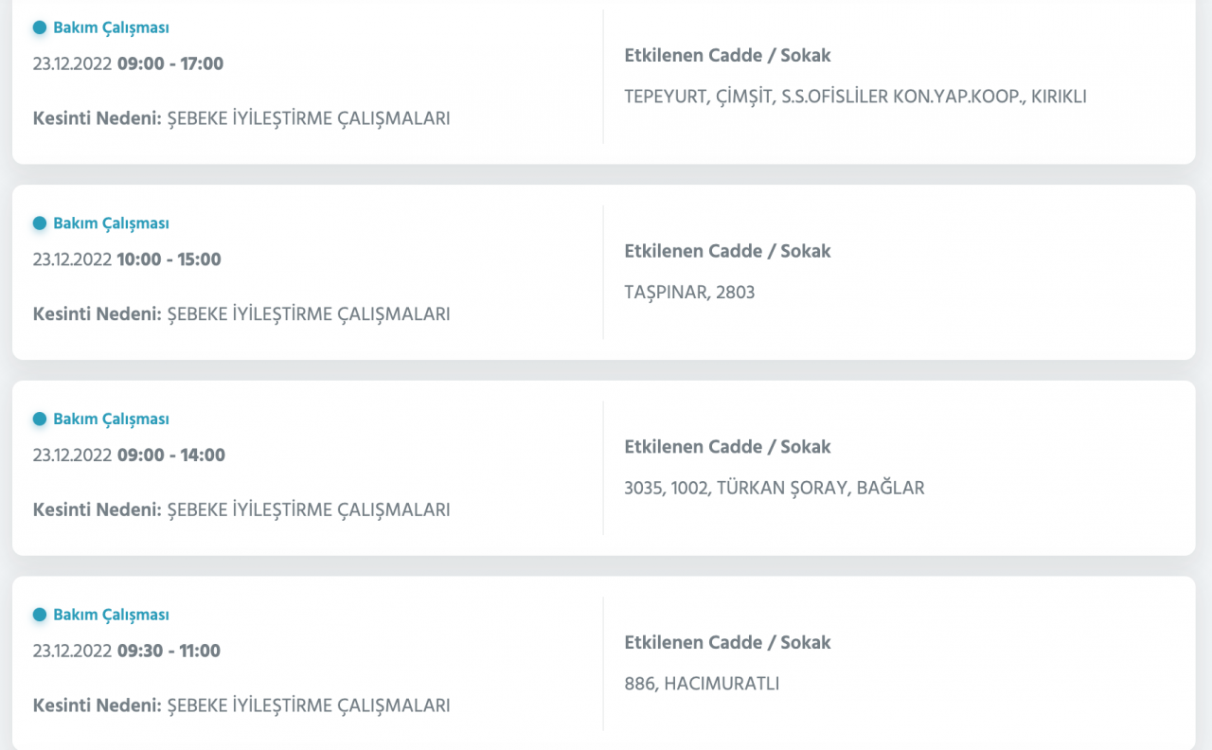Image resolution: width=1212 pixels, height=750 pixels.
Task: Click the blue dot on the 10:00 - 15:00 outage
Action: (x=40, y=223)
